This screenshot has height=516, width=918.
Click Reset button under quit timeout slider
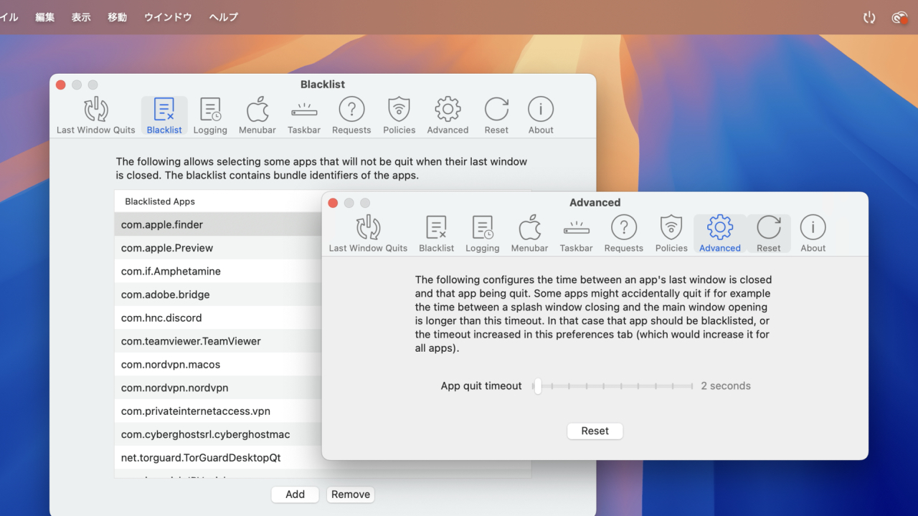click(595, 431)
